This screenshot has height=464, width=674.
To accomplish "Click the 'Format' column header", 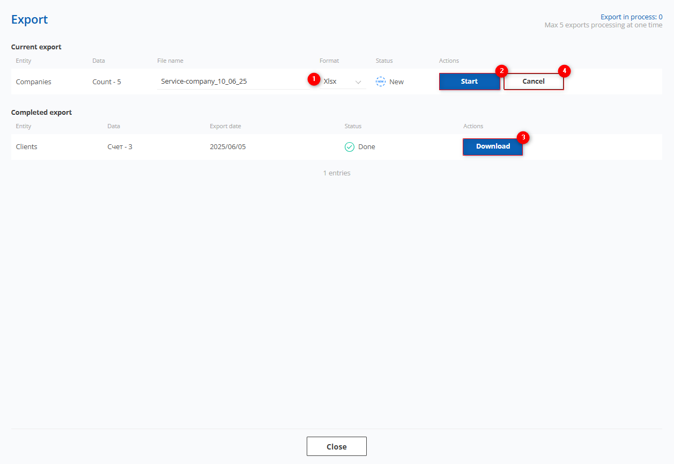I will pyautogui.click(x=329, y=61).
